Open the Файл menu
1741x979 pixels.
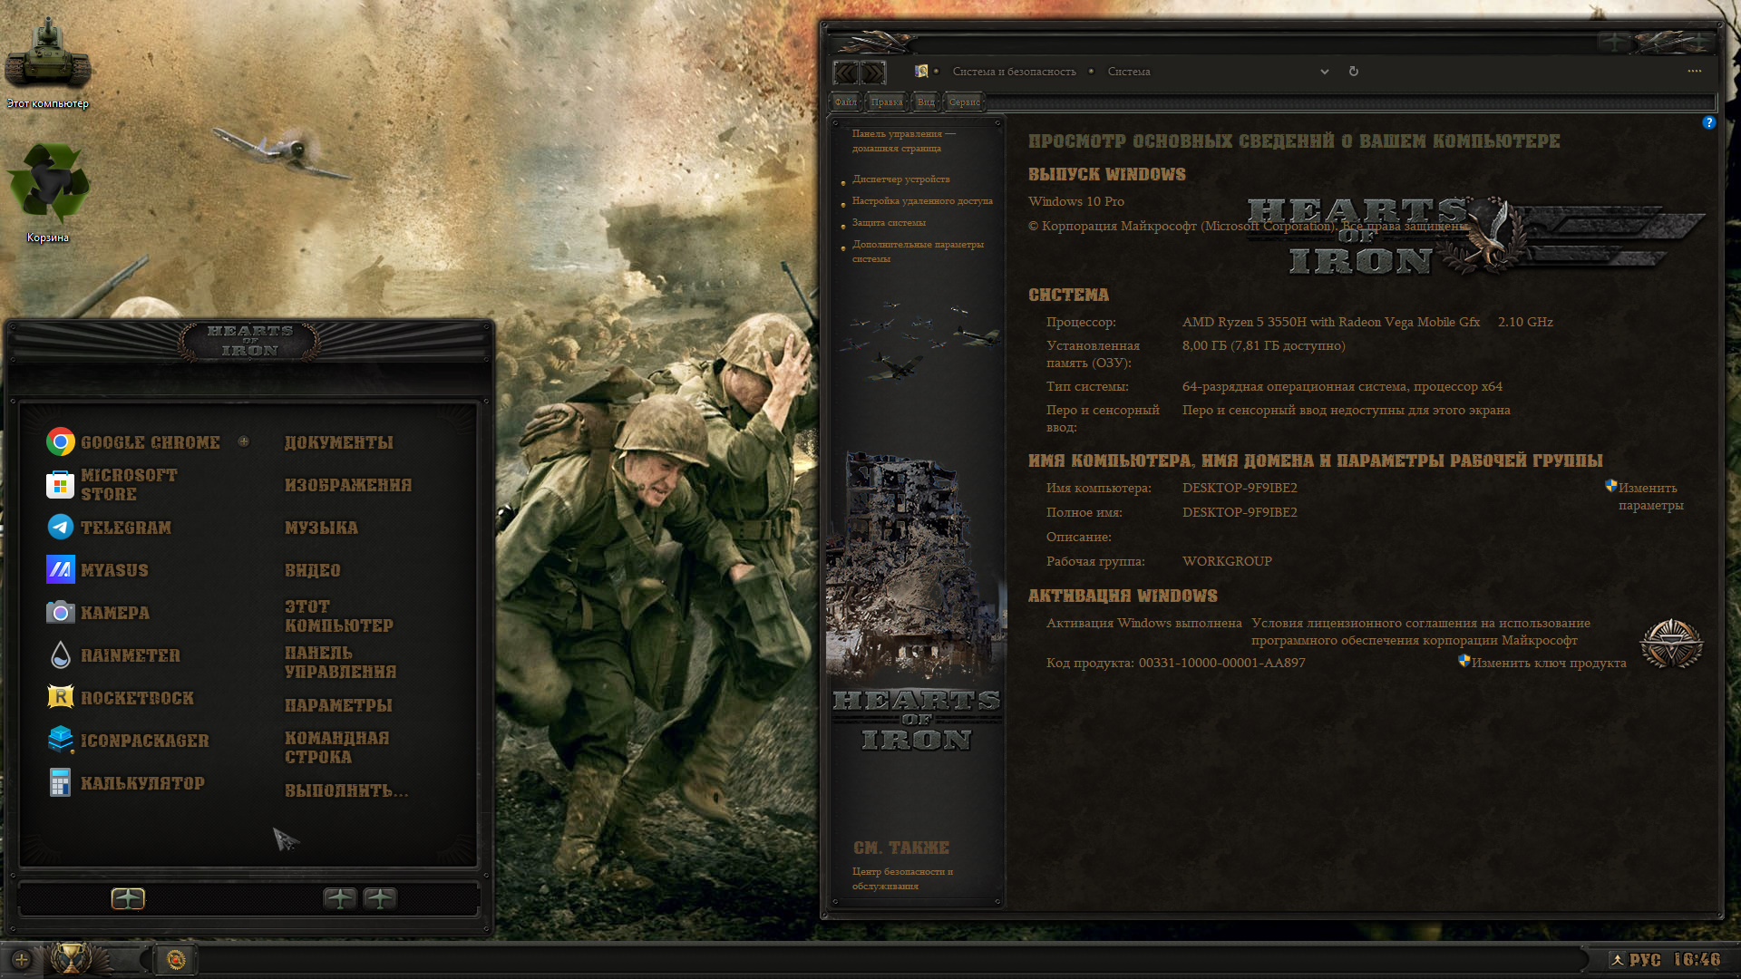coord(845,102)
